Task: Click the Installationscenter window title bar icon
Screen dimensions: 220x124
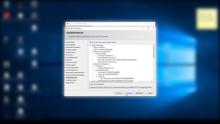Action: 67,24
